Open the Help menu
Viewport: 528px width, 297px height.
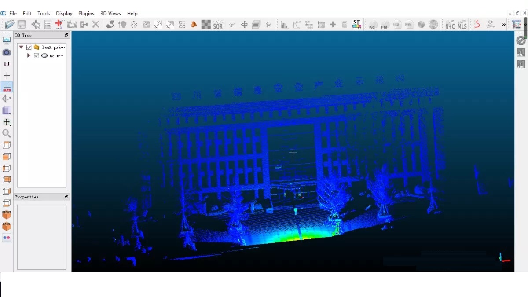tap(132, 13)
